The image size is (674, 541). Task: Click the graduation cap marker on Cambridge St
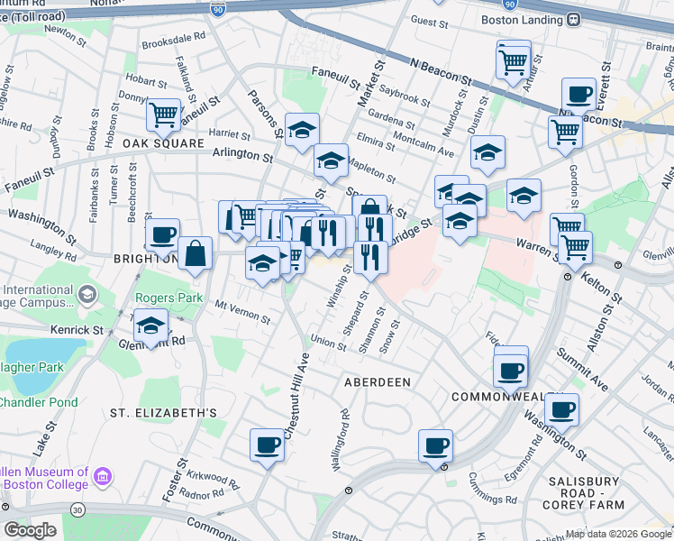tap(460, 222)
